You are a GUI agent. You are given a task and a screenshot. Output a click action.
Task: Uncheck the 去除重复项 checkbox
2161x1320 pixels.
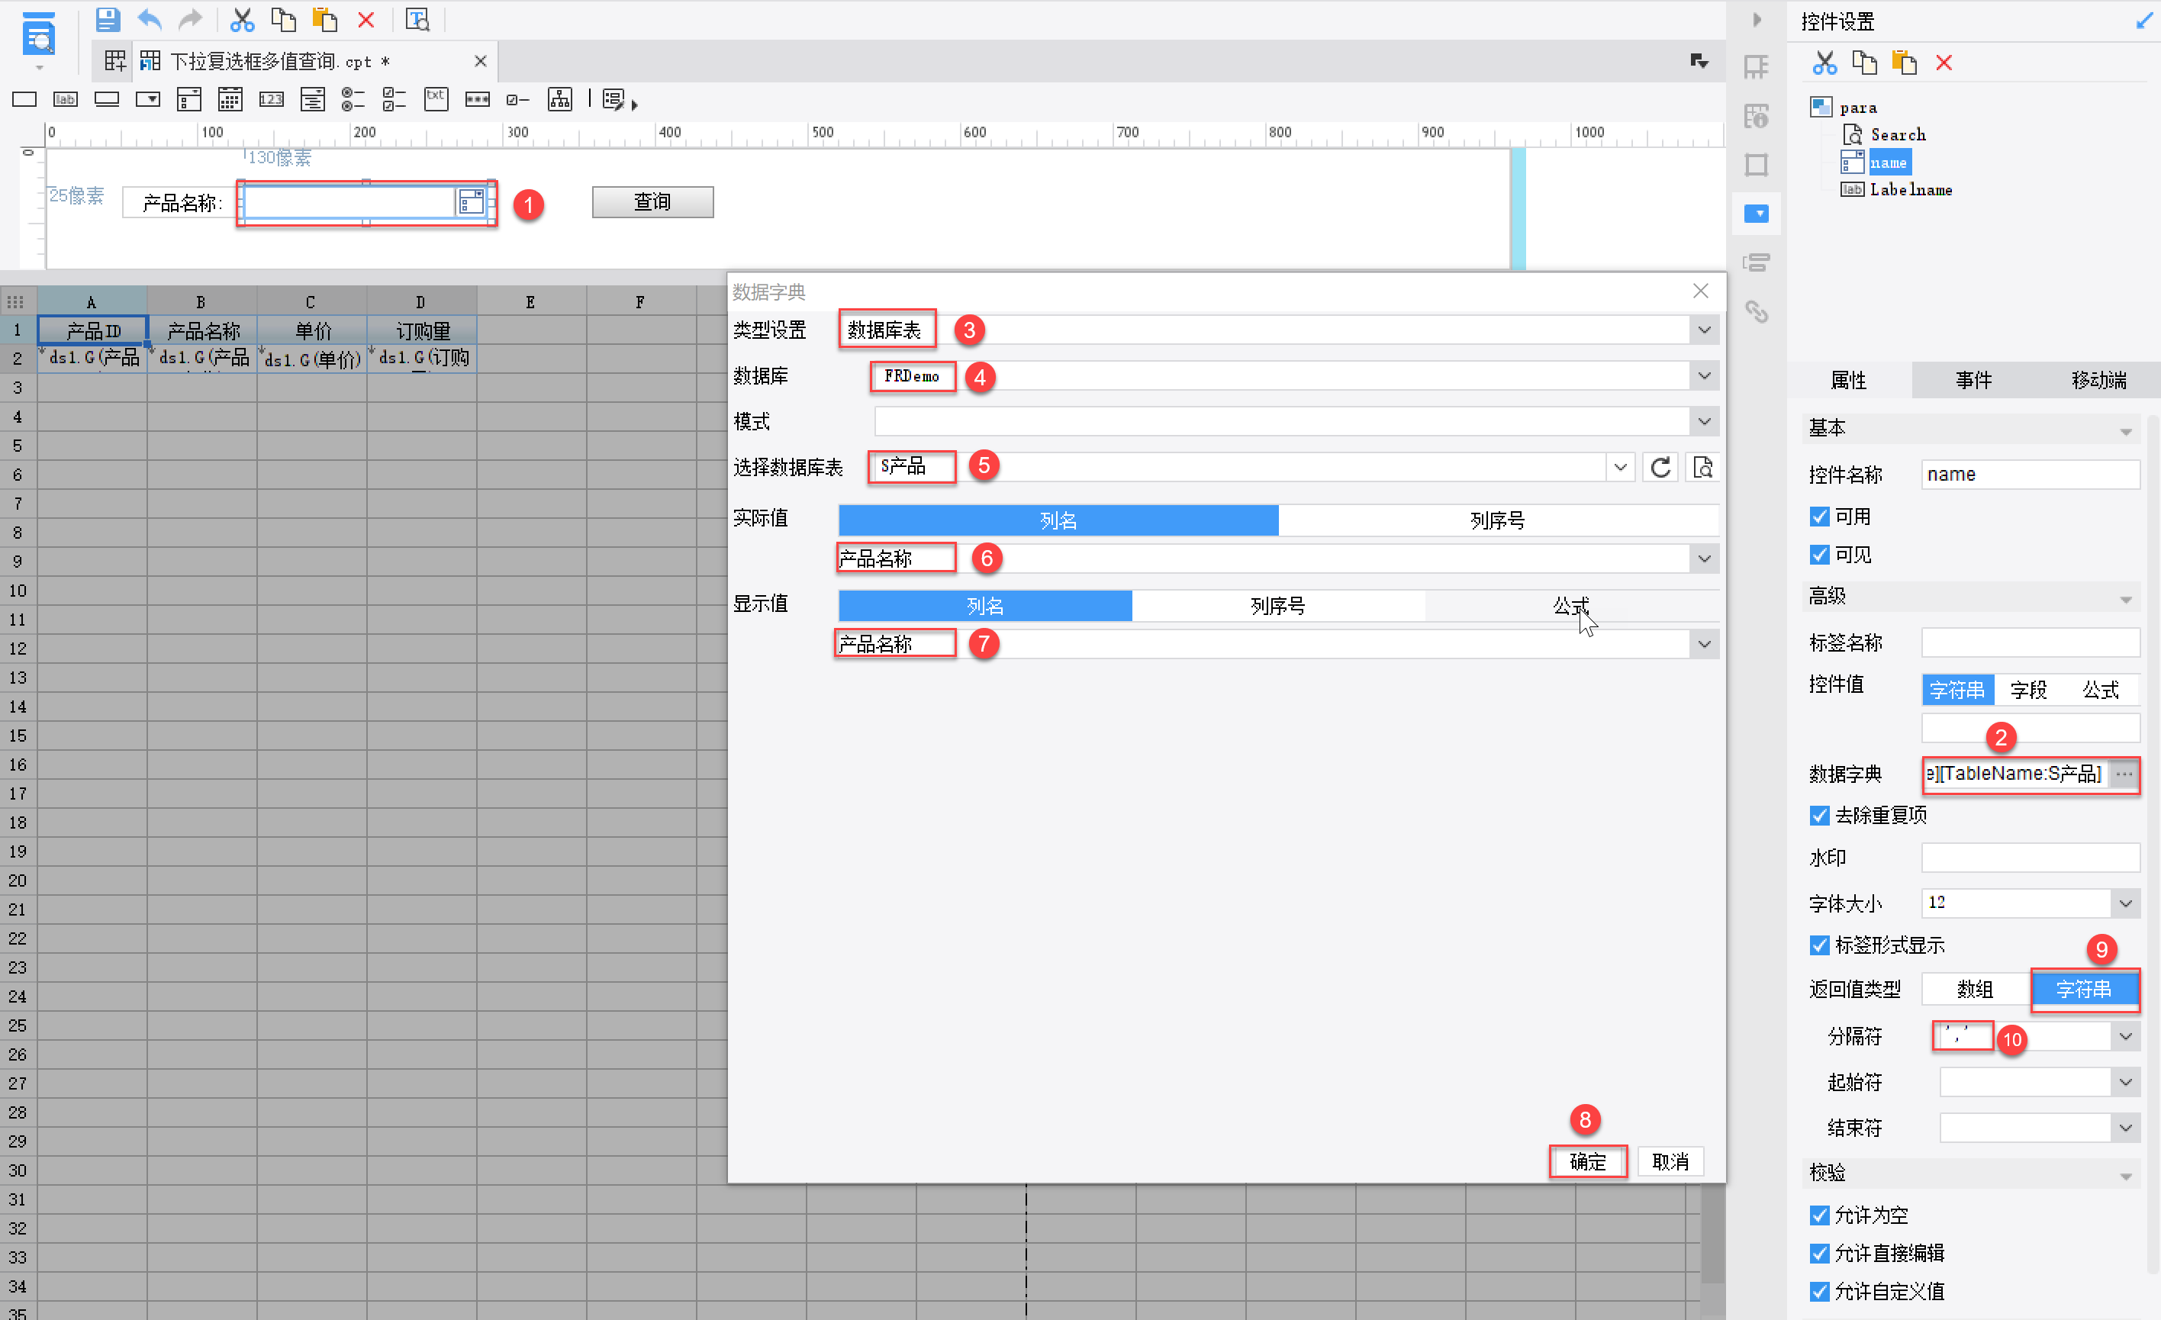click(x=1820, y=816)
